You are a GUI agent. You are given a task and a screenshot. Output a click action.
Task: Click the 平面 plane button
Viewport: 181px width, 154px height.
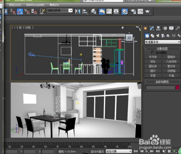171,76
